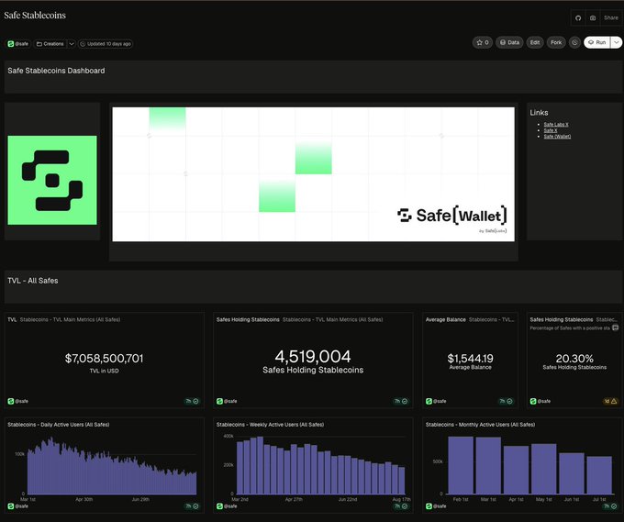Open the Data button
Screen dimensions: 624x522
(509, 42)
